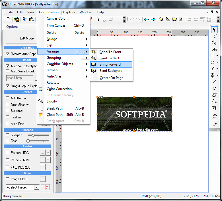Click the Options panel header

(12, 27)
